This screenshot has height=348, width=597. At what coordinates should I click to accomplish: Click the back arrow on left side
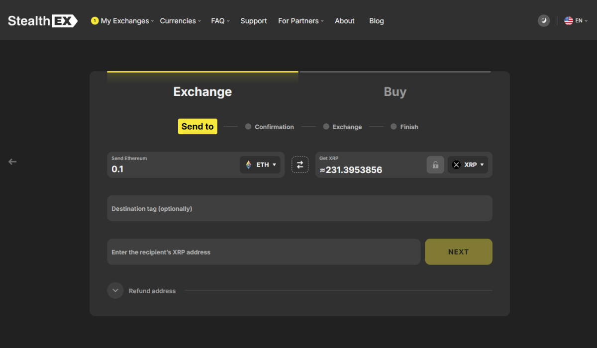[x=12, y=162]
